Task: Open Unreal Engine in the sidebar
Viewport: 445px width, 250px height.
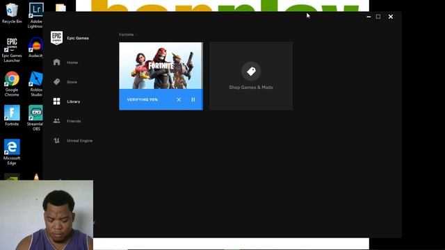Action: 79,140
